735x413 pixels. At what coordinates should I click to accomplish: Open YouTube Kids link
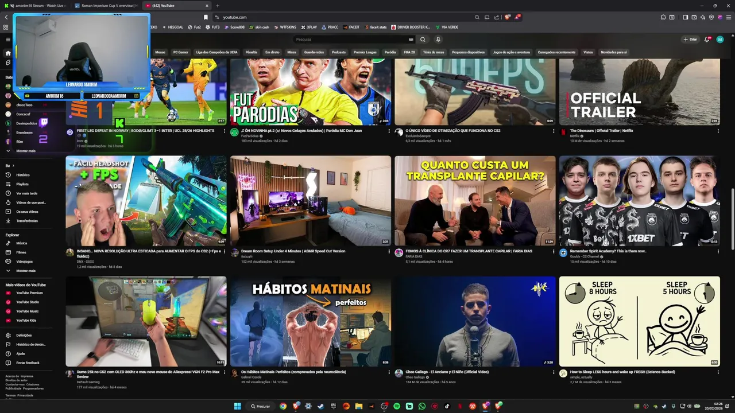26,321
